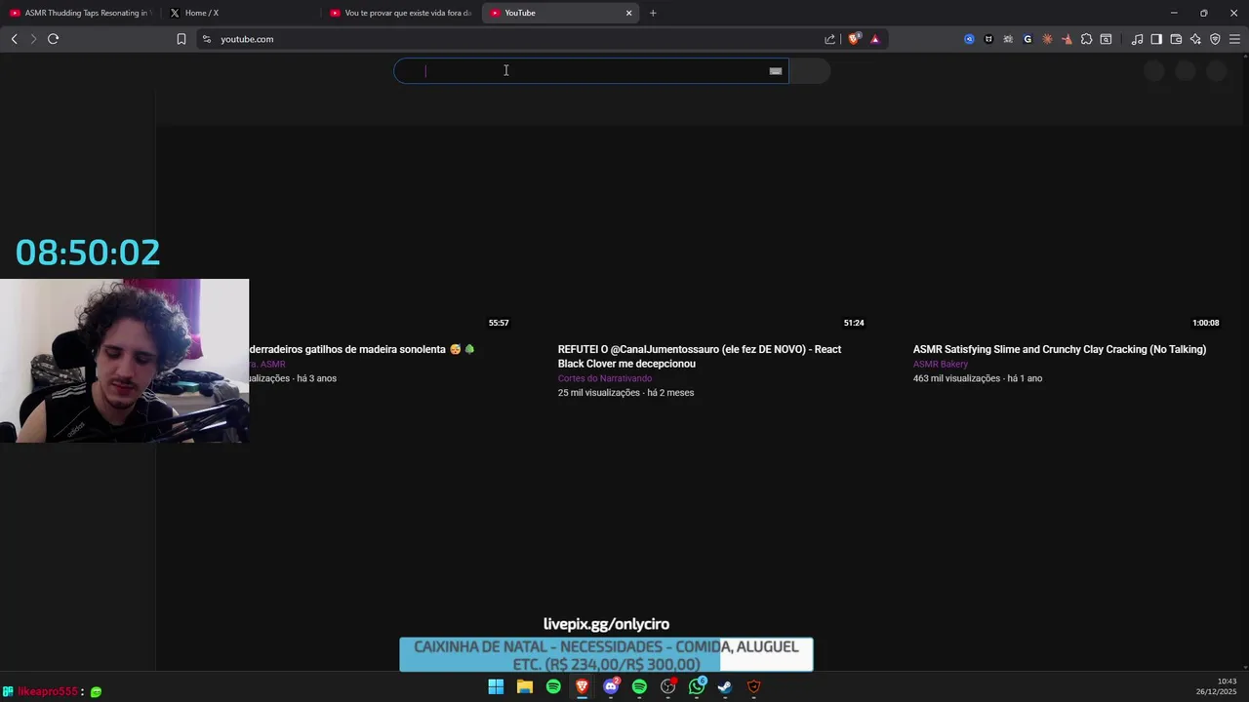Click the youtube.com address bar
The image size is (1249, 702).
click(517, 39)
